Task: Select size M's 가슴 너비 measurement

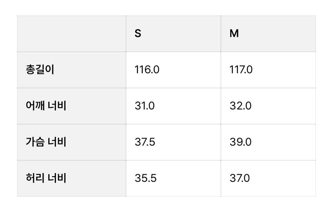Action: tap(240, 142)
